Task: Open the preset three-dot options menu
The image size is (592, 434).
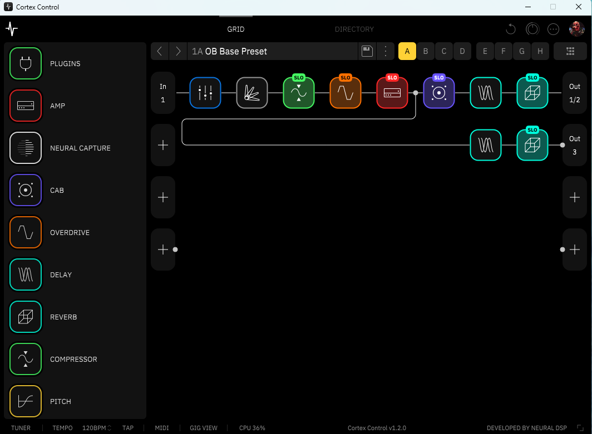Action: (x=386, y=51)
